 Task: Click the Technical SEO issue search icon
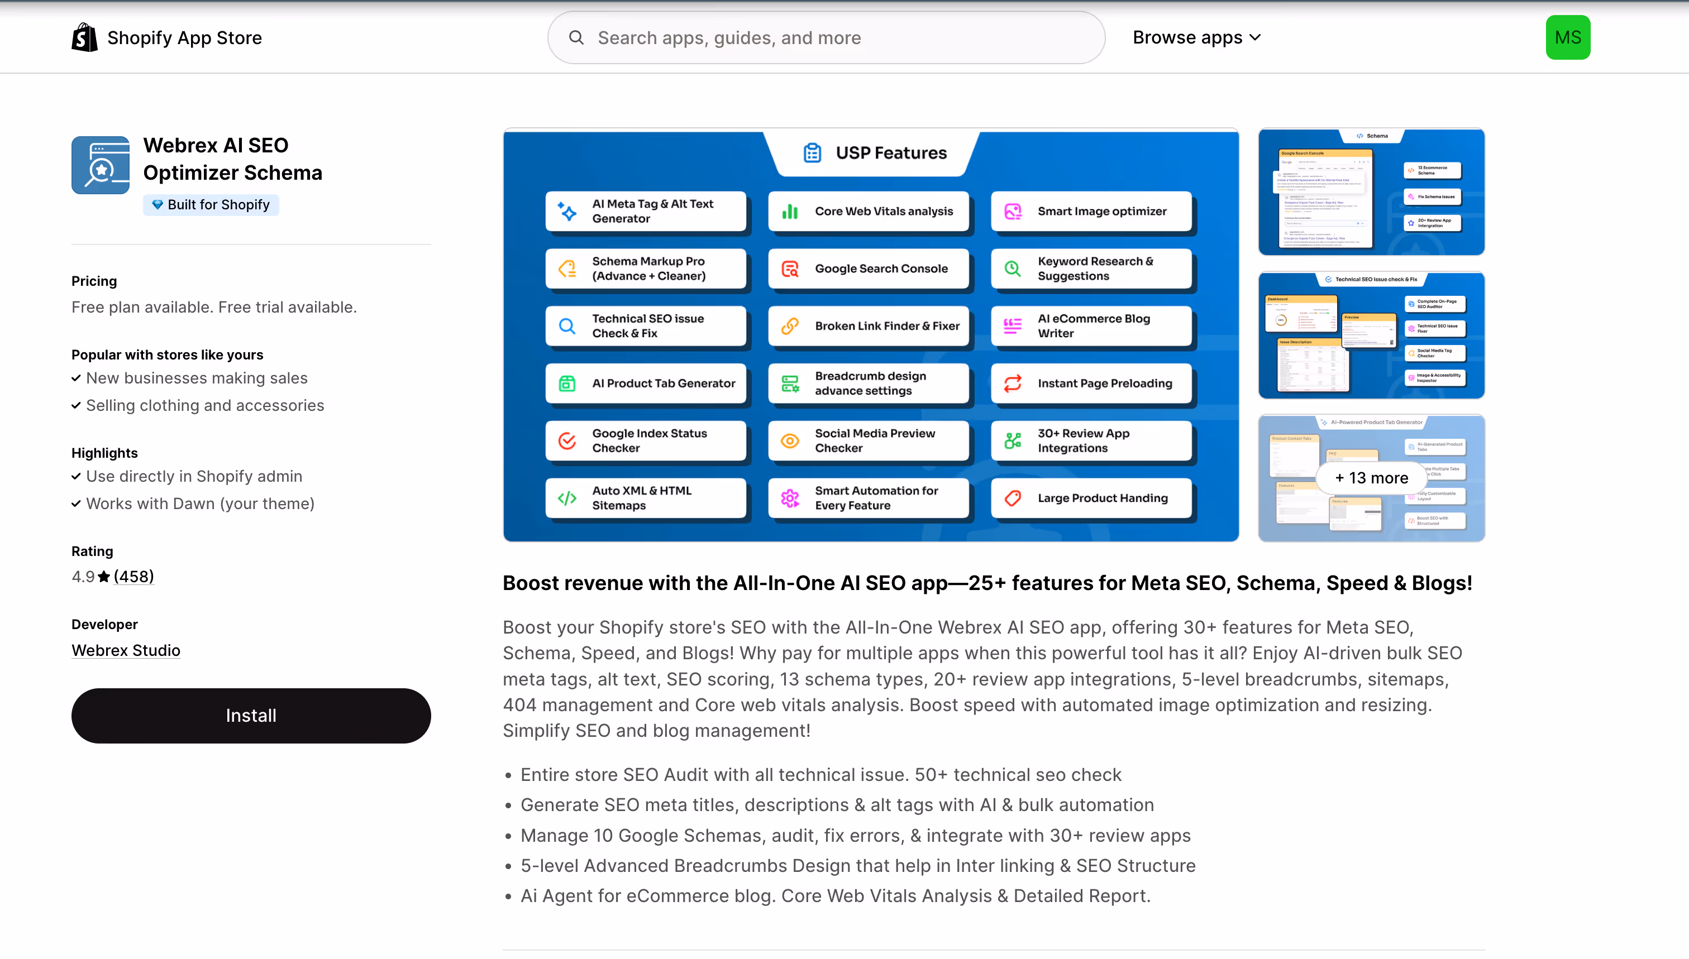coord(567,326)
